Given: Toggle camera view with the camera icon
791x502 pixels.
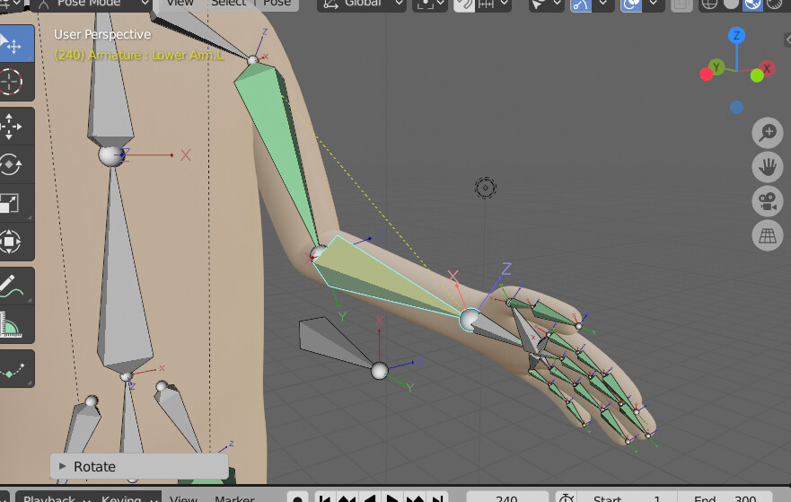Looking at the screenshot, I should pos(768,201).
